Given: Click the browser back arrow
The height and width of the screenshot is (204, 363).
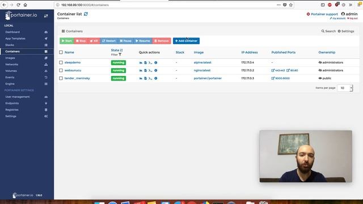Looking at the screenshot, I should pos(5,5).
